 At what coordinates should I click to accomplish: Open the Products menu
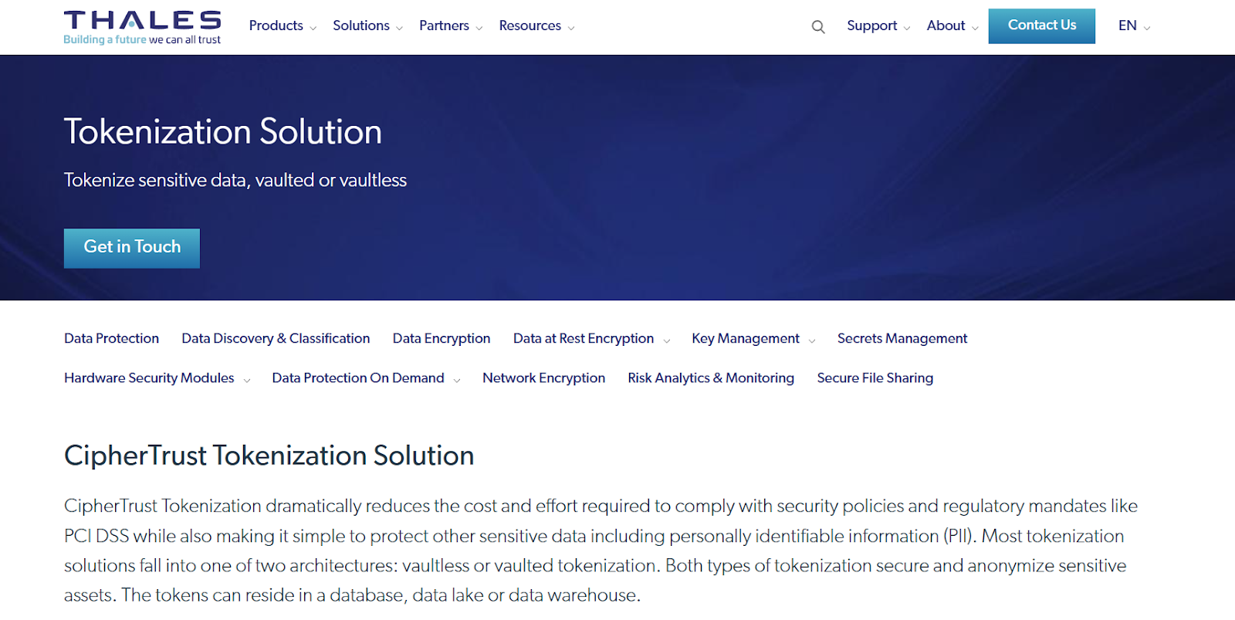276,25
